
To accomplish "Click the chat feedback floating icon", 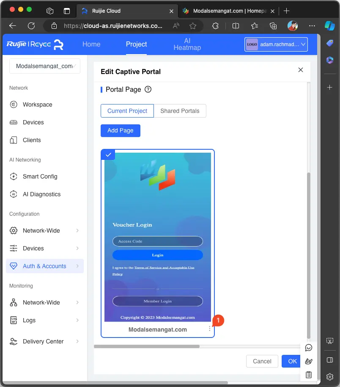I will point(309,348).
